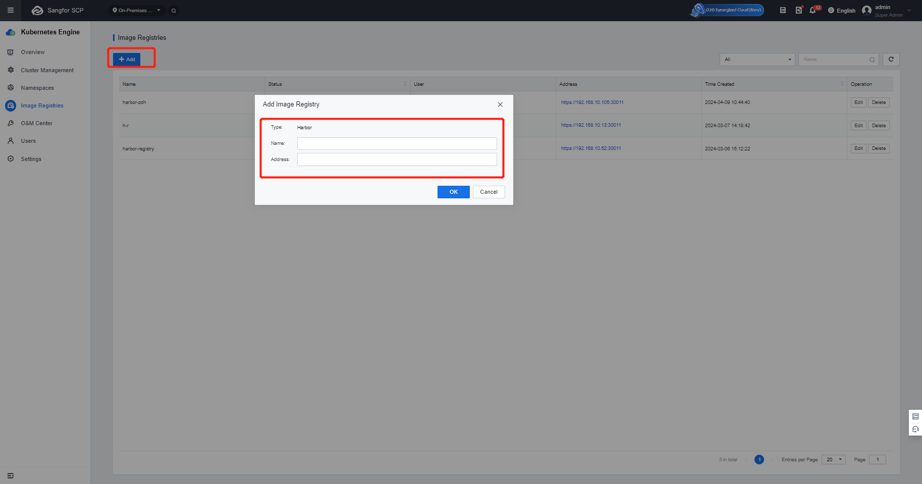Screen dimensions: 922x484
Task: Click the next page arrow in pagination
Action: pyautogui.click(x=772, y=460)
